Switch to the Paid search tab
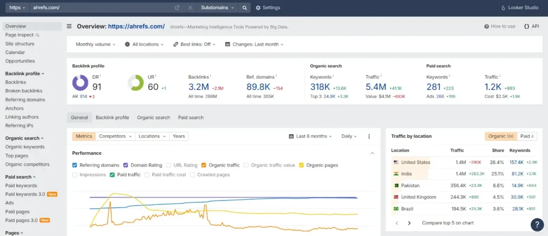Viewport: 548px width, 236px height. coord(191,117)
